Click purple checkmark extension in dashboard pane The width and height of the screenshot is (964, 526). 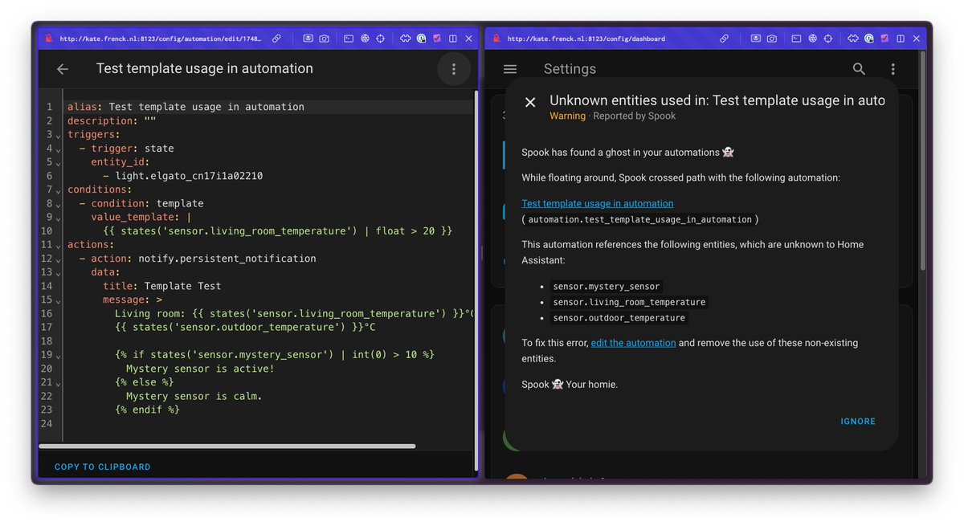point(884,38)
